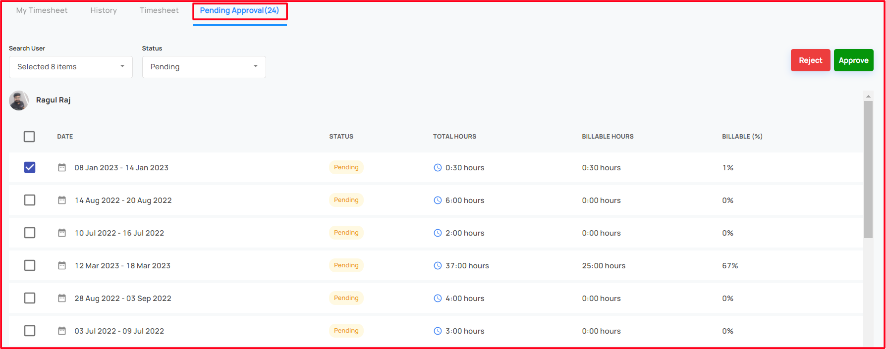Image resolution: width=886 pixels, height=349 pixels.
Task: Select the Pending Approval(24) tab
Action: pyautogui.click(x=240, y=10)
